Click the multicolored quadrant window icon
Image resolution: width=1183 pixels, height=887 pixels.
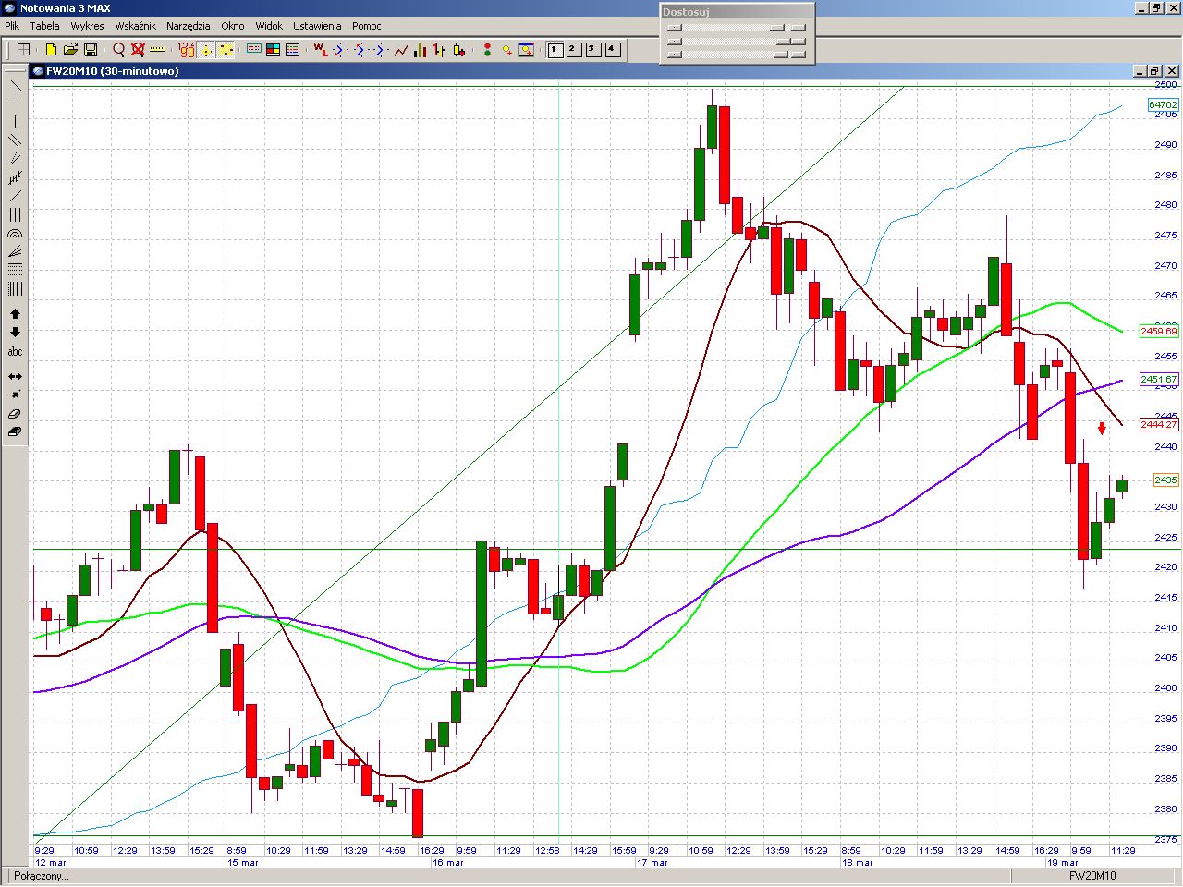click(x=273, y=50)
